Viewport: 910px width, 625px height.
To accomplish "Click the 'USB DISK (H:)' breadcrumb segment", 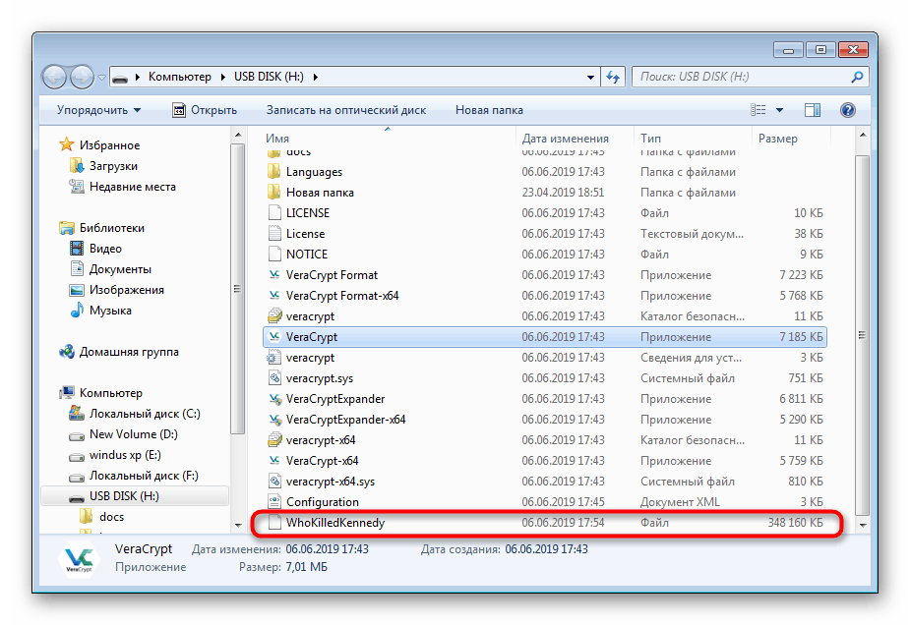I will 269,77.
